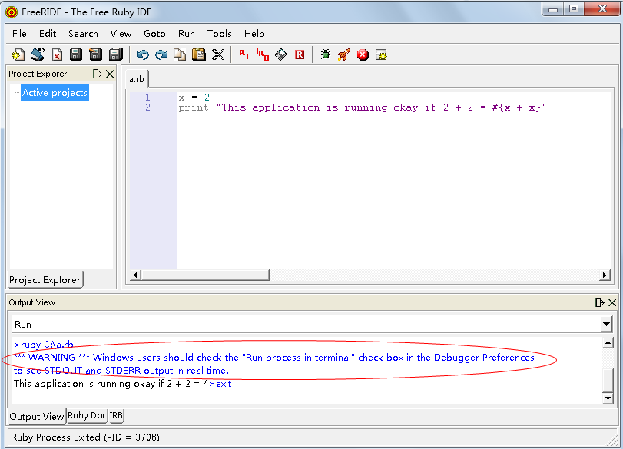623x449 pixels.
Task: Close the current file using the red-X page icon
Action: tap(57, 54)
